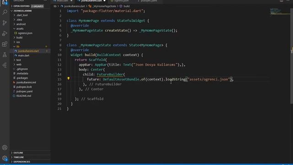The height and width of the screenshot is (165, 293).
Task: Click the _MyHomePageState class breadcrumb icon
Action: (90, 6)
